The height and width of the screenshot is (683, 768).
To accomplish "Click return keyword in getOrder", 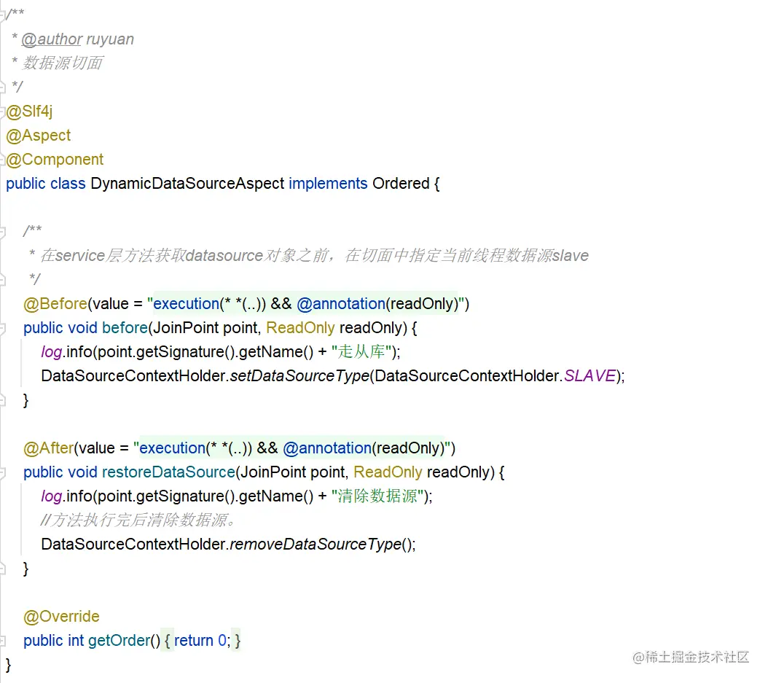I will pyautogui.click(x=194, y=641).
